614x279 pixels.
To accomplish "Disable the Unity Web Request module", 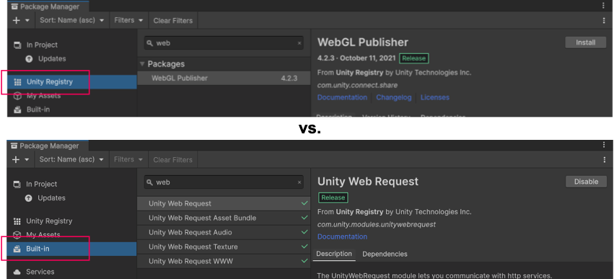I will pyautogui.click(x=586, y=182).
